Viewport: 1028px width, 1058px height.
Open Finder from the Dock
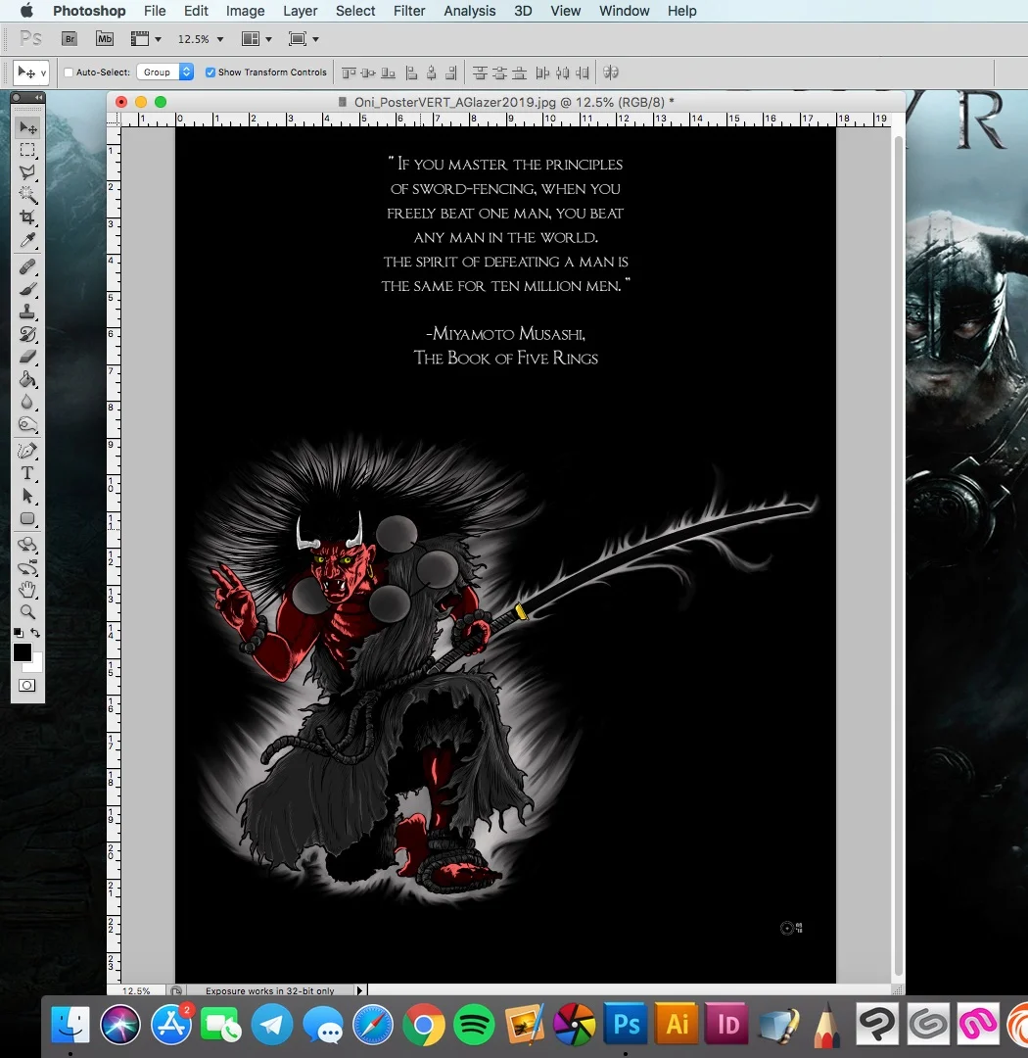tap(70, 1025)
